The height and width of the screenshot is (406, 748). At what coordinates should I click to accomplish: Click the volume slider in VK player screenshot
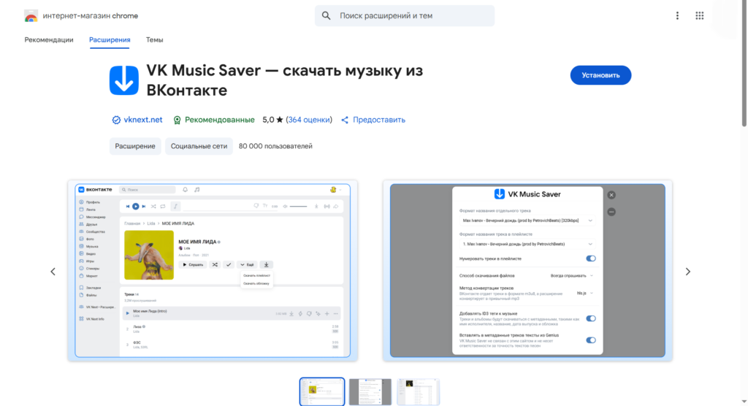point(298,207)
